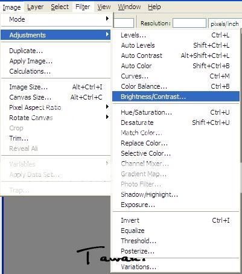
Task: Expand the Mode submenu arrow
Action: click(x=107, y=19)
